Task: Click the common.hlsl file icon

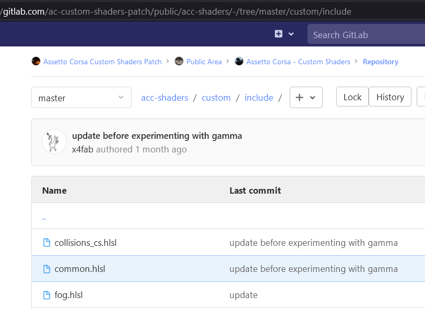Action: pos(46,269)
